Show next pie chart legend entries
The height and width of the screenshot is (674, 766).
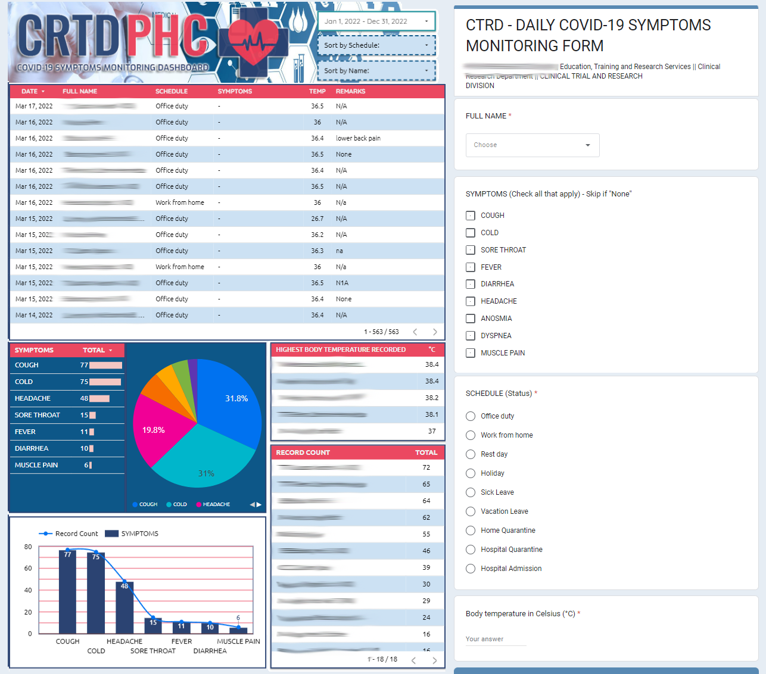259,504
